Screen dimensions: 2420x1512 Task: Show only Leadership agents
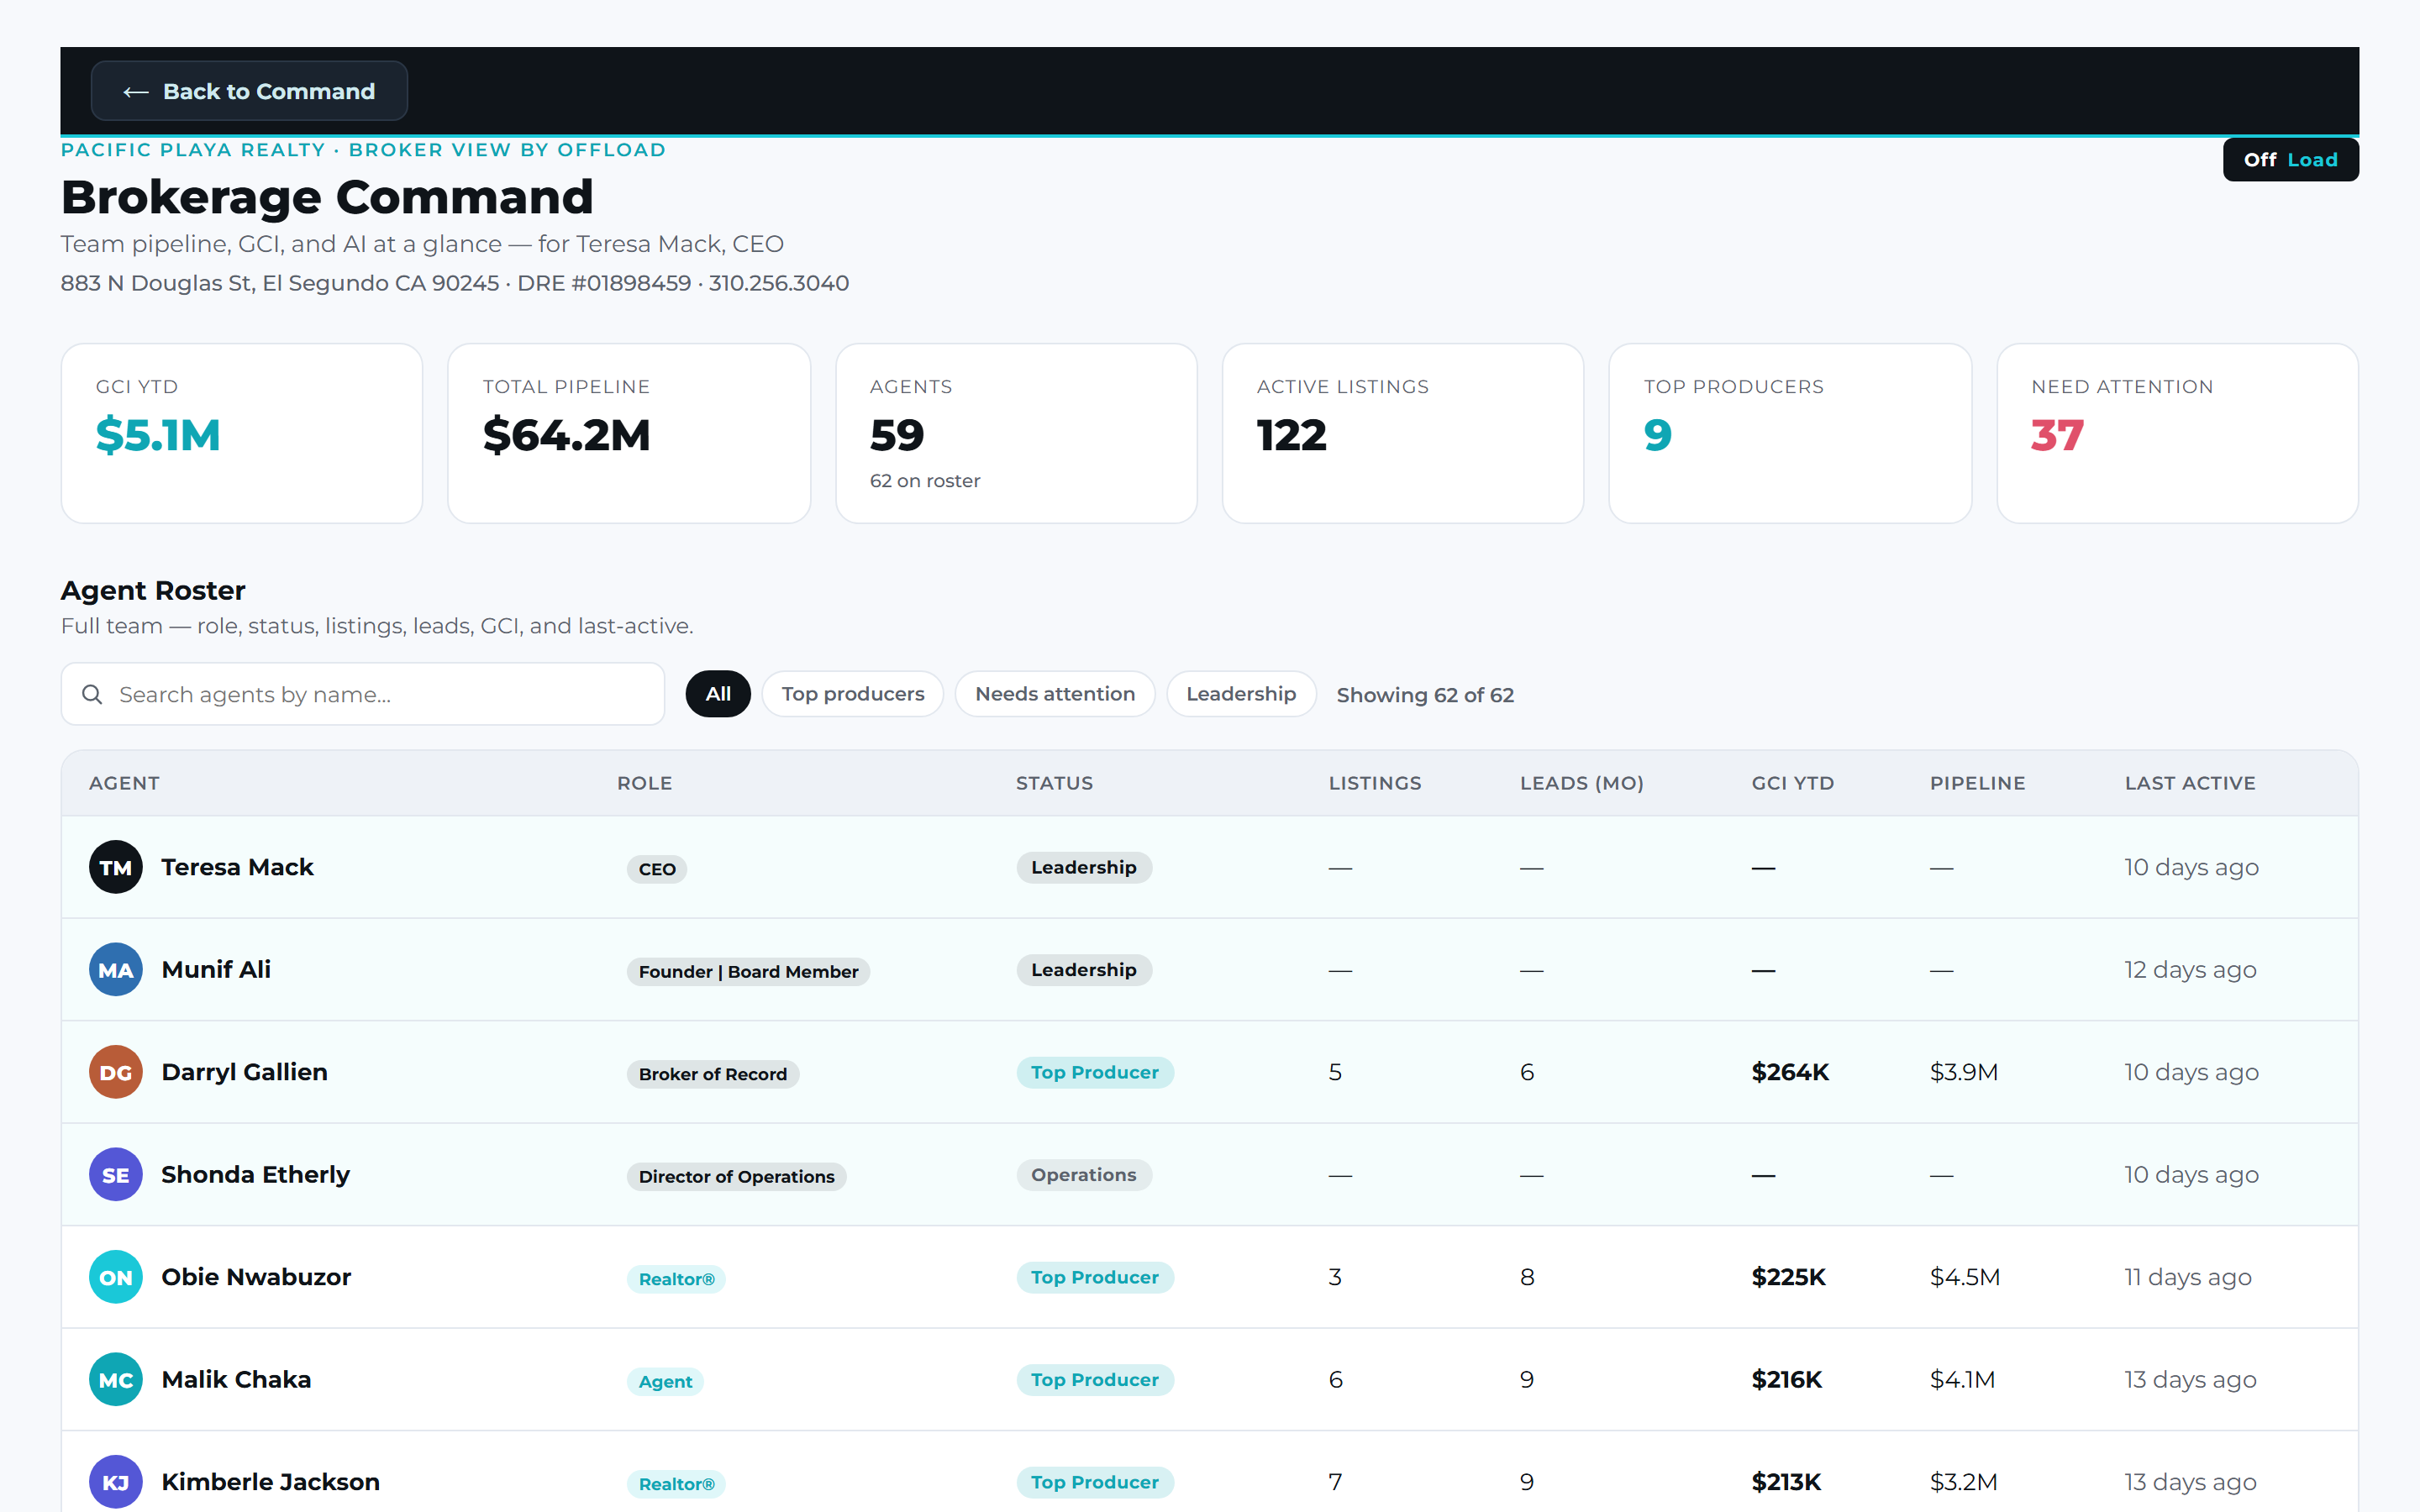1241,694
